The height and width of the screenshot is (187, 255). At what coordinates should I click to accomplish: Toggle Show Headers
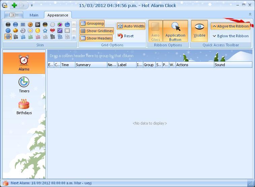click(x=96, y=38)
